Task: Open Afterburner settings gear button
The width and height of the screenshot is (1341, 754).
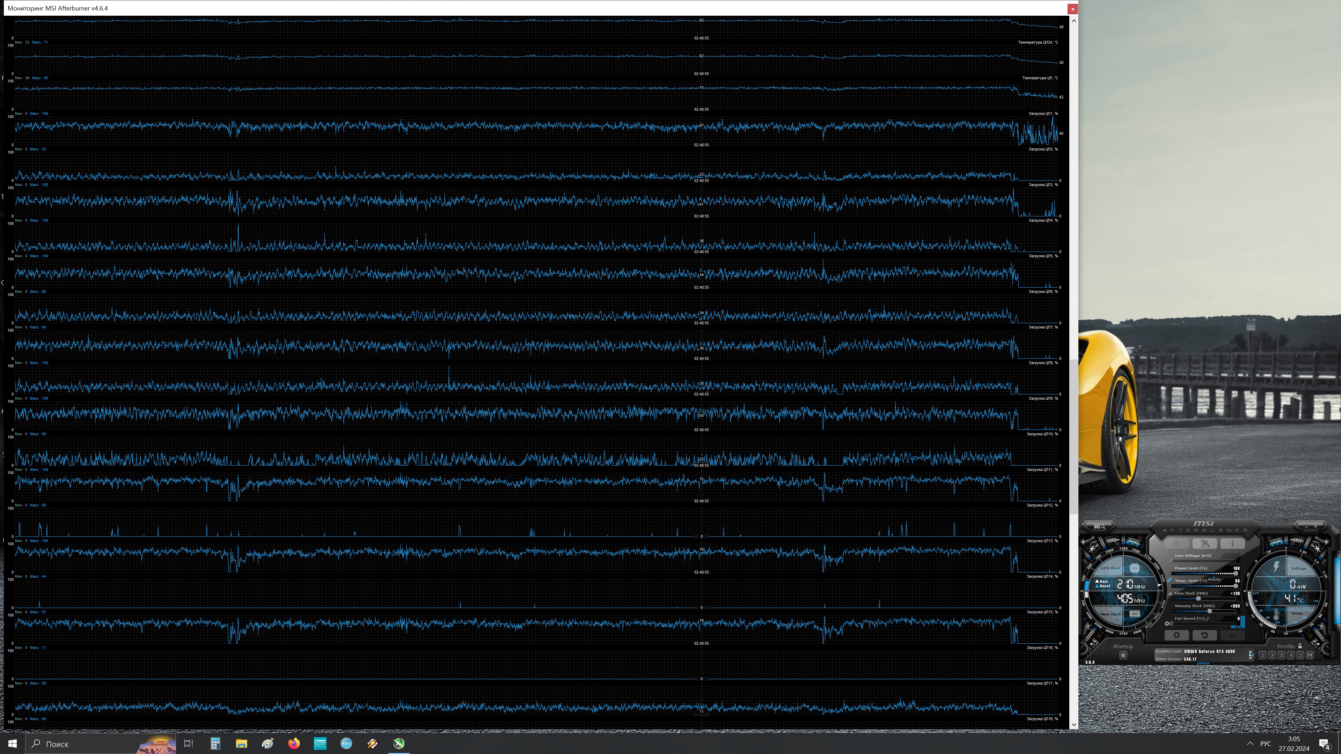Action: tap(1177, 635)
